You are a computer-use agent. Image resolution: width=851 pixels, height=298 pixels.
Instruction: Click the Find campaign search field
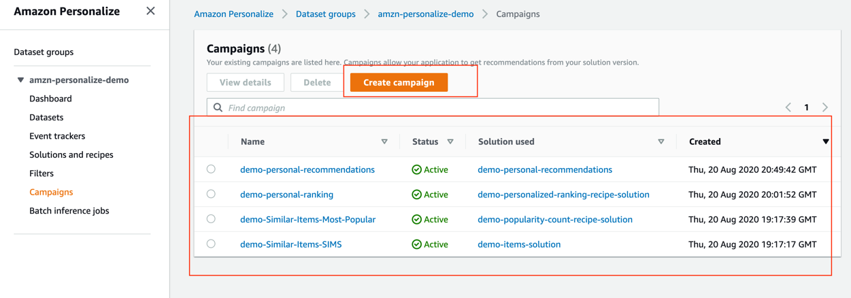coord(433,107)
